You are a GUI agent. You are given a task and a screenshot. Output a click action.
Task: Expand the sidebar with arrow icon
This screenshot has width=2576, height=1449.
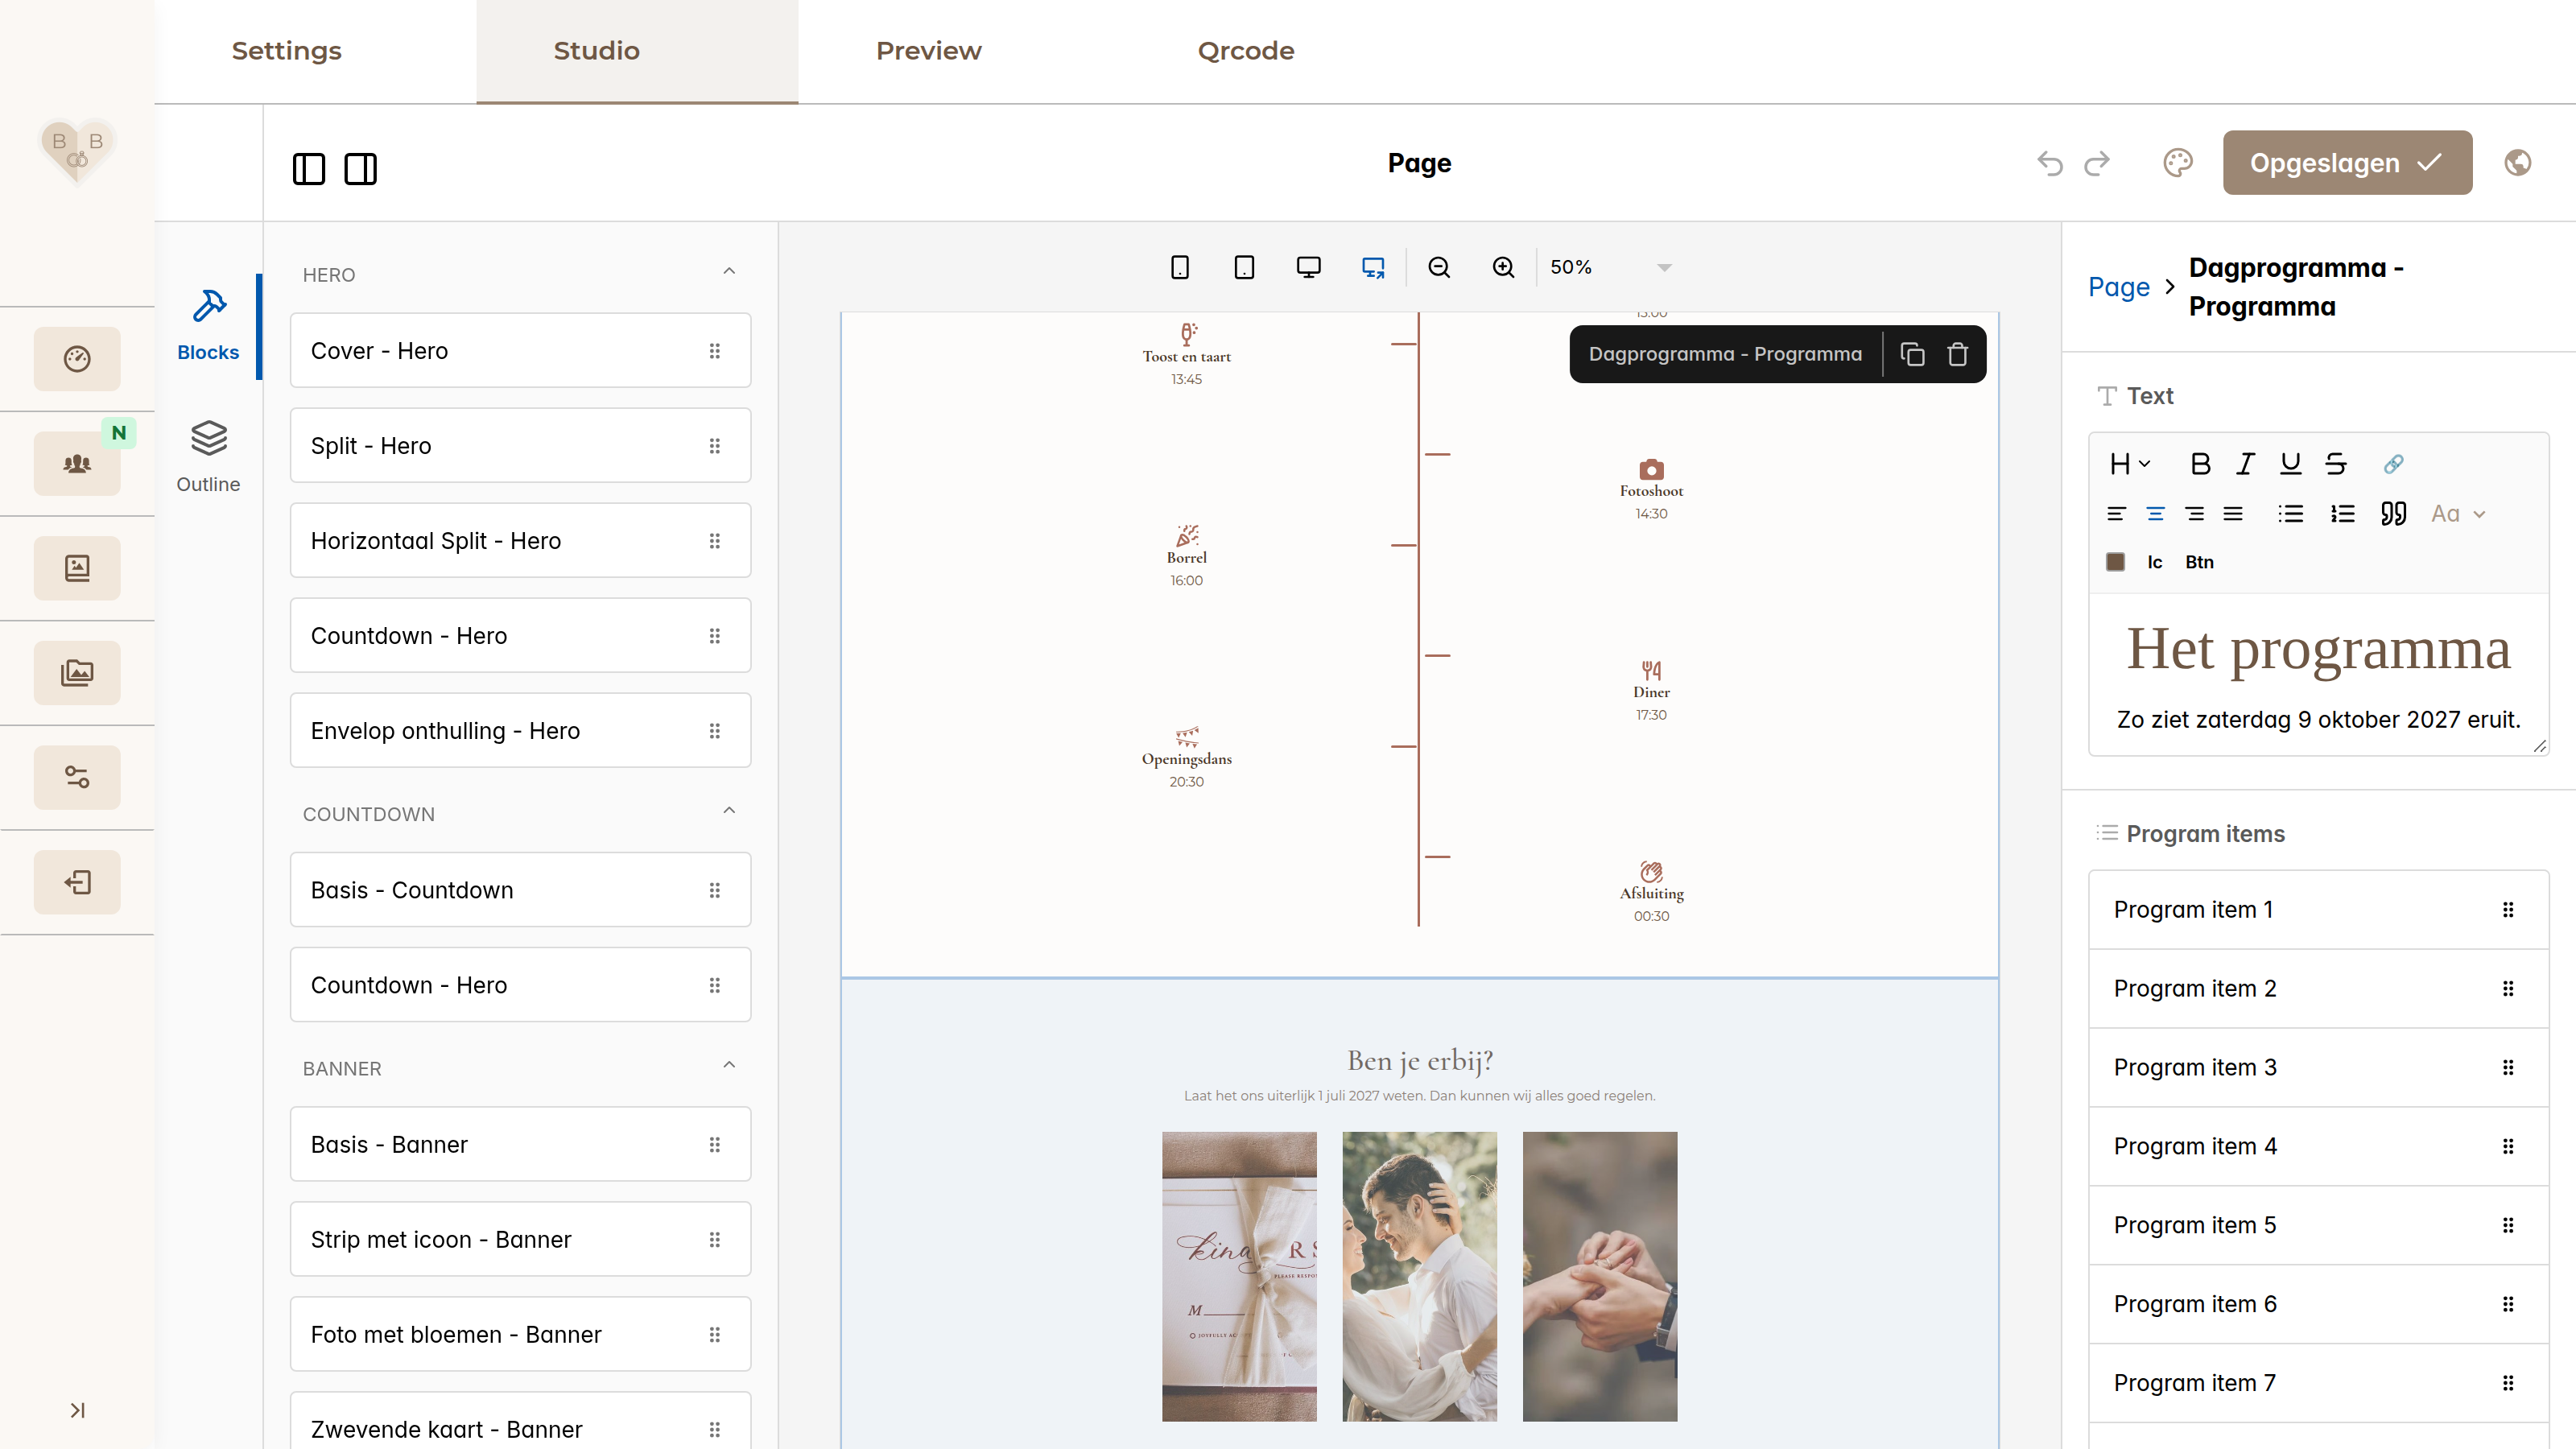tap(77, 1410)
